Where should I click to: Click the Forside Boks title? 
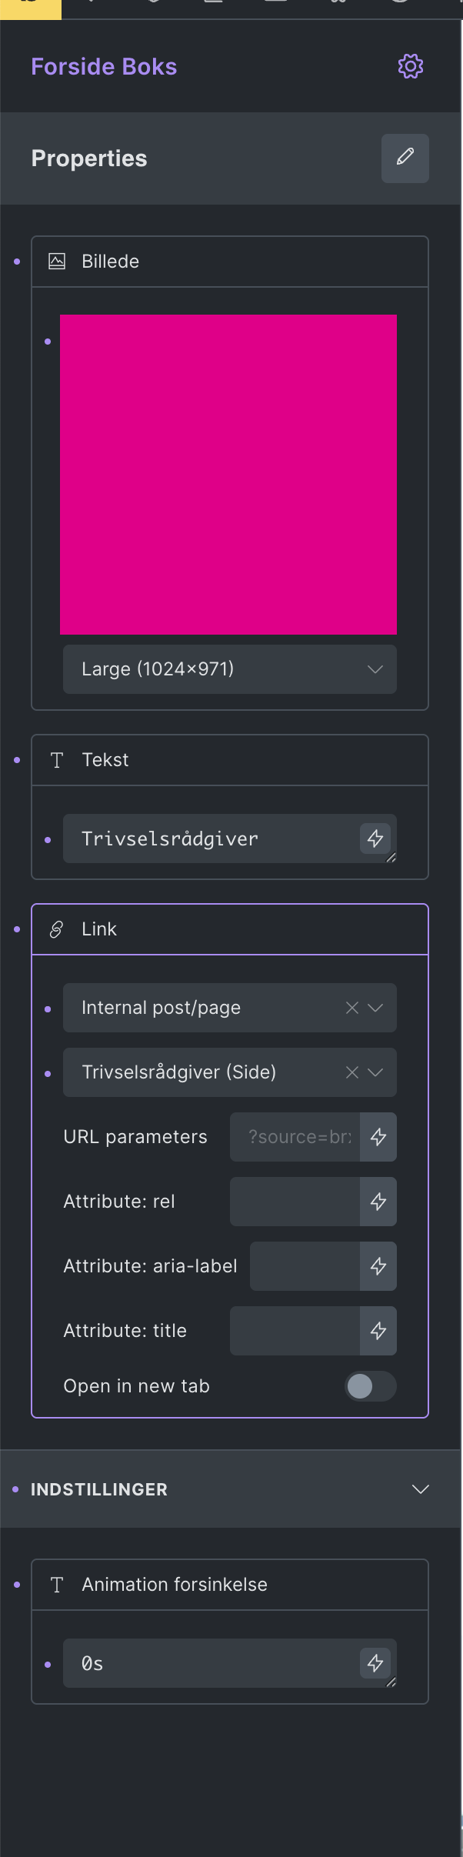[104, 66]
